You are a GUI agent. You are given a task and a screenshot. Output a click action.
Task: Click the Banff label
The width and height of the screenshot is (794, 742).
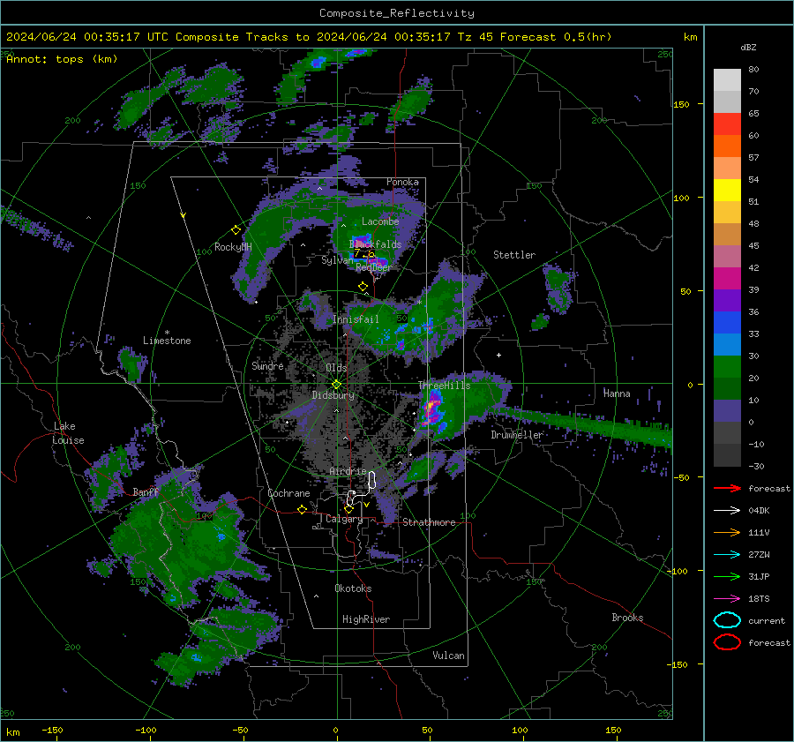click(x=146, y=492)
